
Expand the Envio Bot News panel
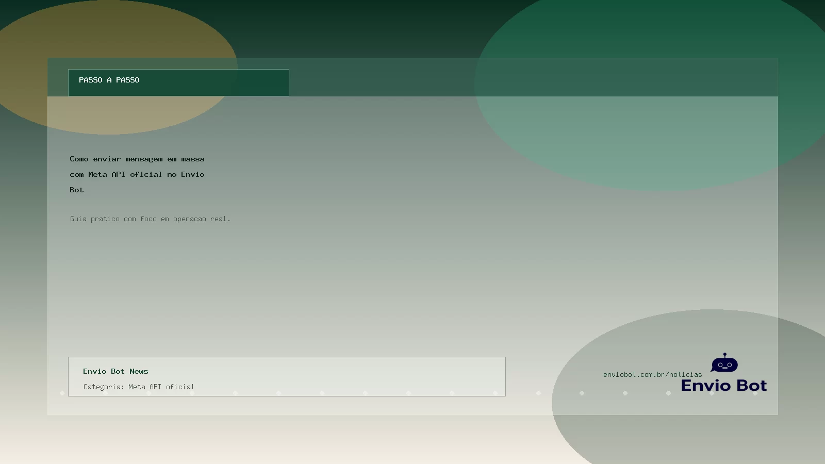pyautogui.click(x=287, y=376)
